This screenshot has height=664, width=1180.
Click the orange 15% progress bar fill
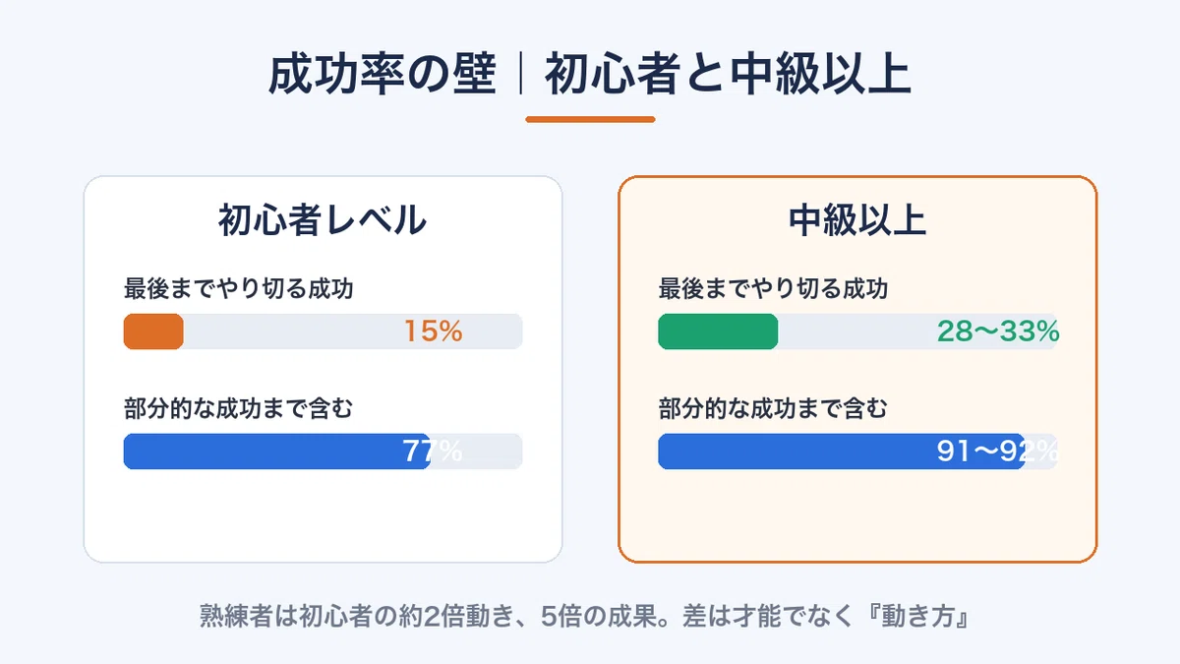tap(153, 332)
